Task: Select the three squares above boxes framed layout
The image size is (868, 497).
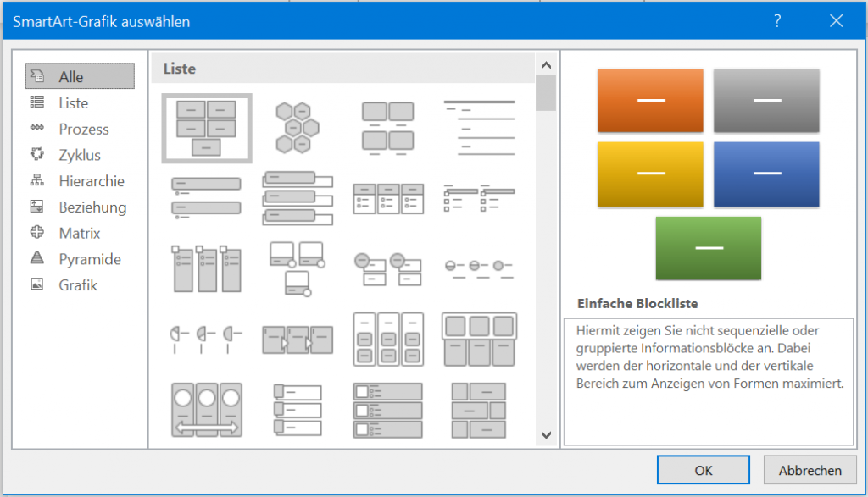Action: 479,339
